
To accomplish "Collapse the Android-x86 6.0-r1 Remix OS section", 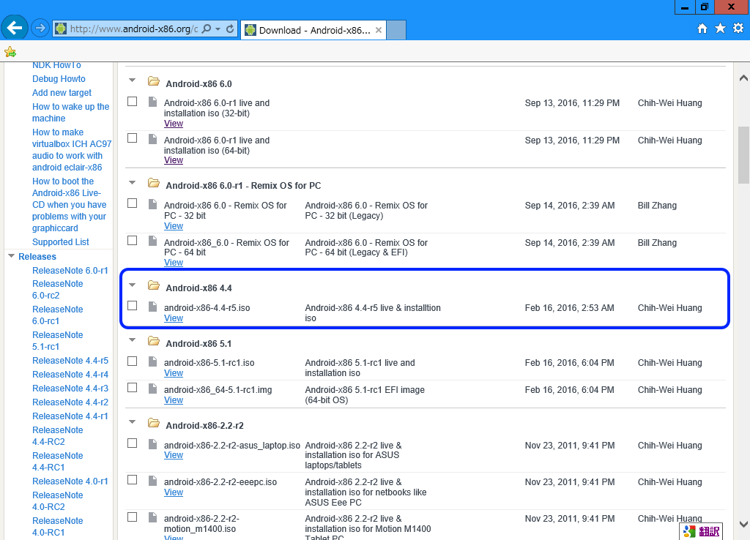I will point(133,182).
